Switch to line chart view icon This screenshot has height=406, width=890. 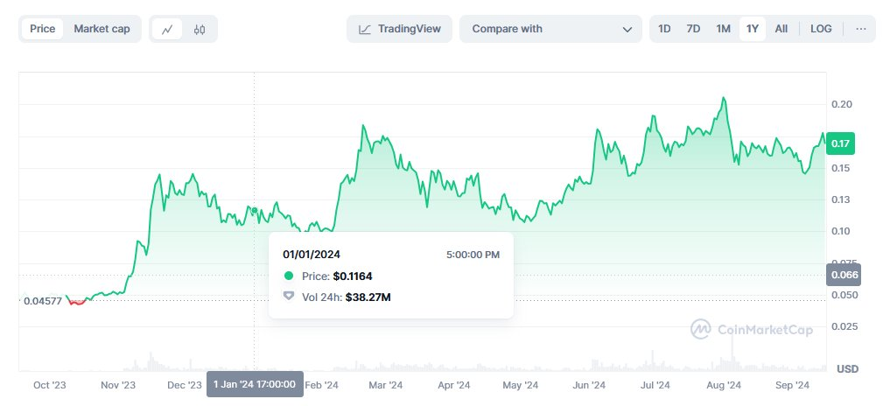point(167,29)
